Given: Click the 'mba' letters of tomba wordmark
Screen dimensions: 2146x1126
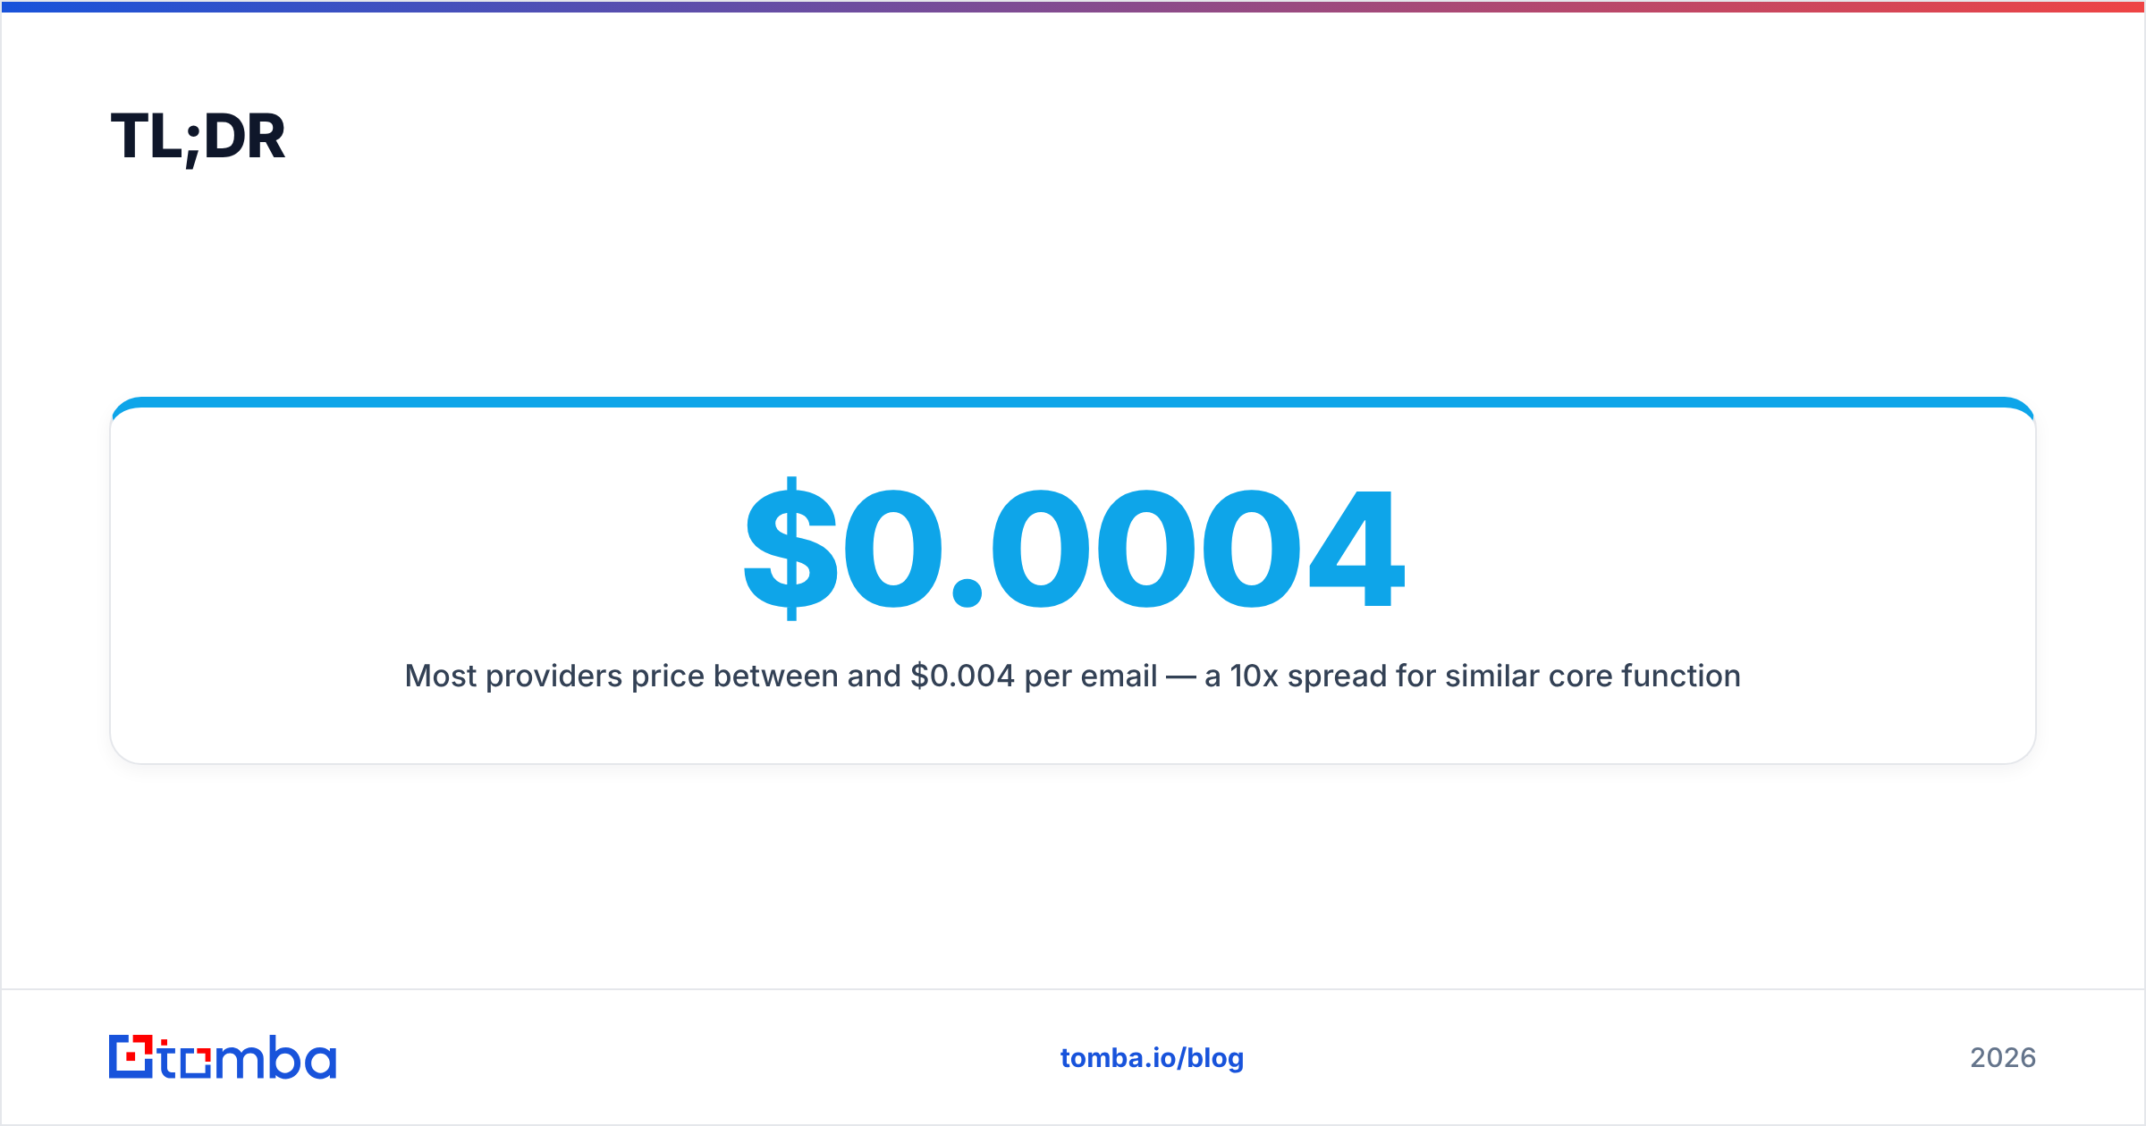Looking at the screenshot, I should [275, 1057].
